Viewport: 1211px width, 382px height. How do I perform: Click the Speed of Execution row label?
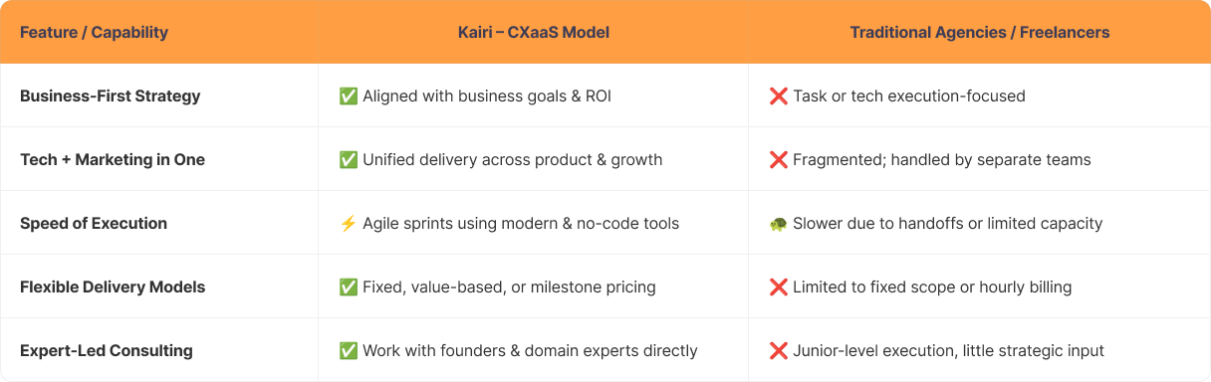94,224
